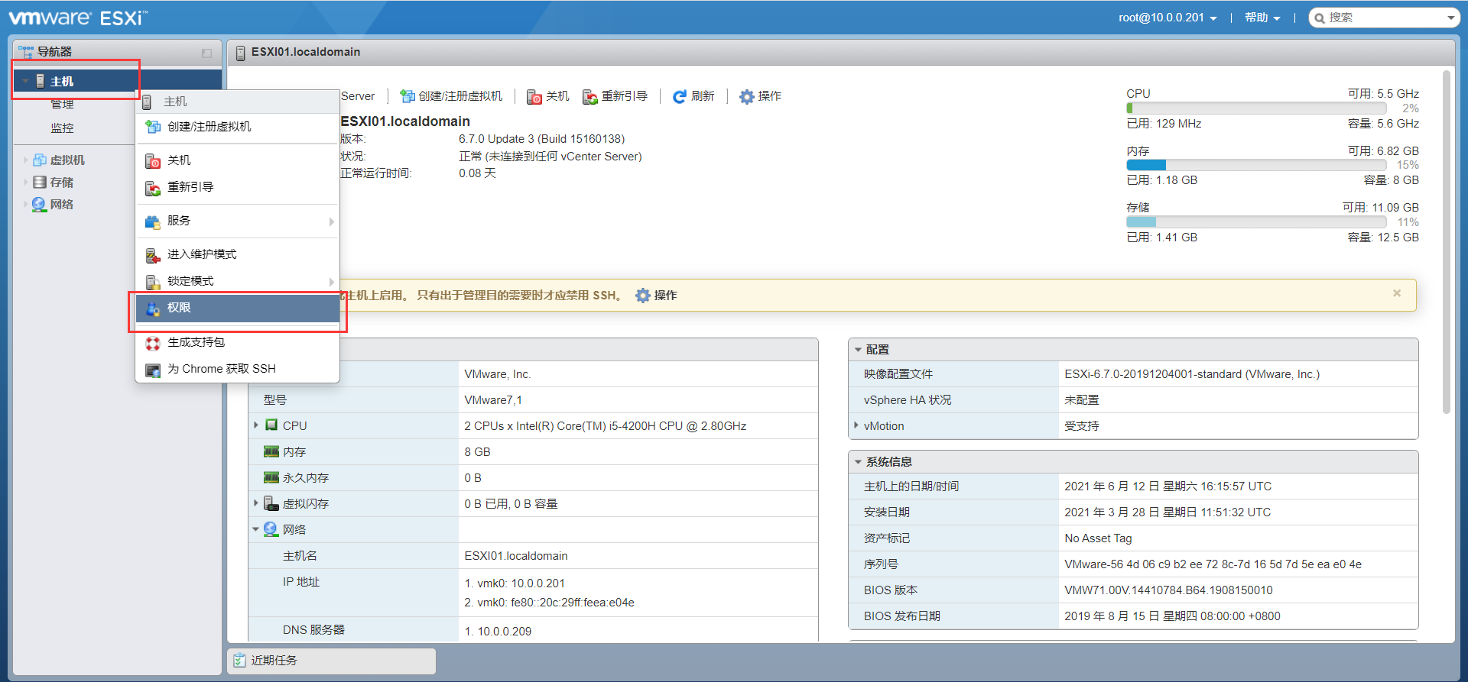Choose 关机 from the context menu
1468x682 pixels.
pos(238,160)
